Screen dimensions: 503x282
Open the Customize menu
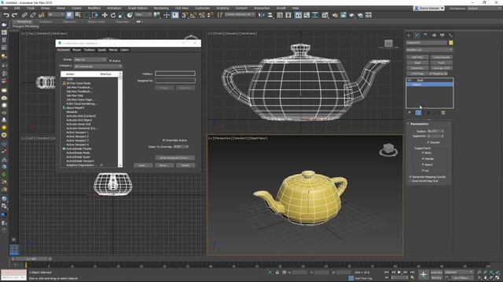pos(202,8)
